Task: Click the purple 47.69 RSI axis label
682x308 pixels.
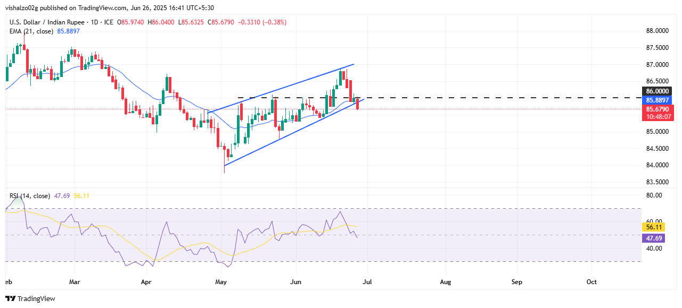Action: (x=653, y=238)
